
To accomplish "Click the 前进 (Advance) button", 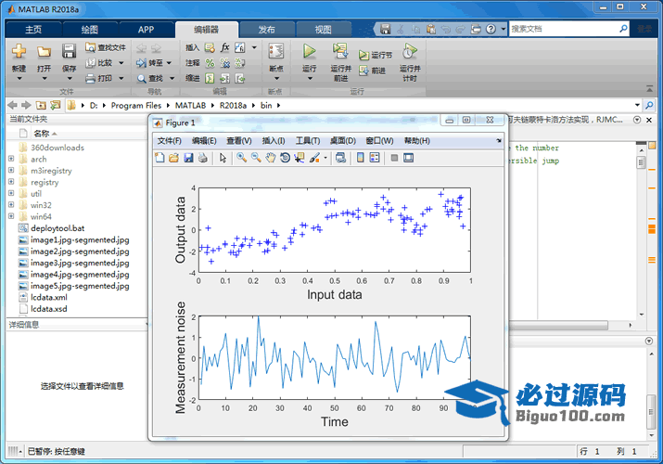I will (x=372, y=71).
